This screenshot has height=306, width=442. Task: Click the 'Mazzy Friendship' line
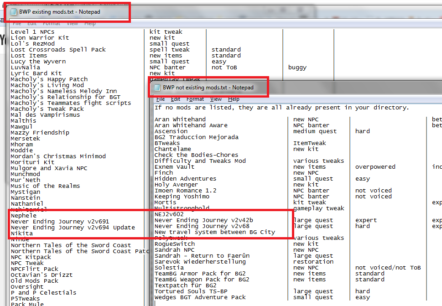[40, 132]
